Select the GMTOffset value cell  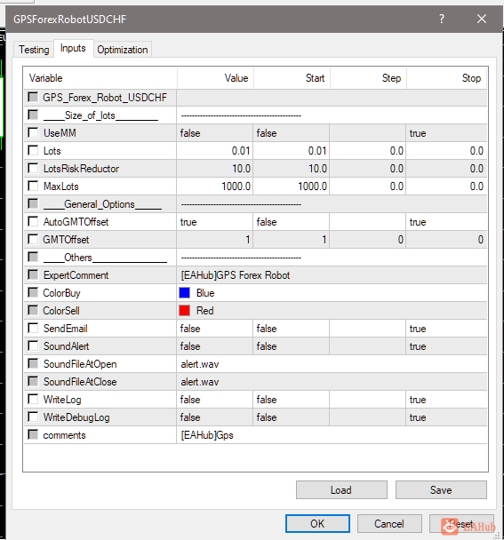tap(215, 240)
